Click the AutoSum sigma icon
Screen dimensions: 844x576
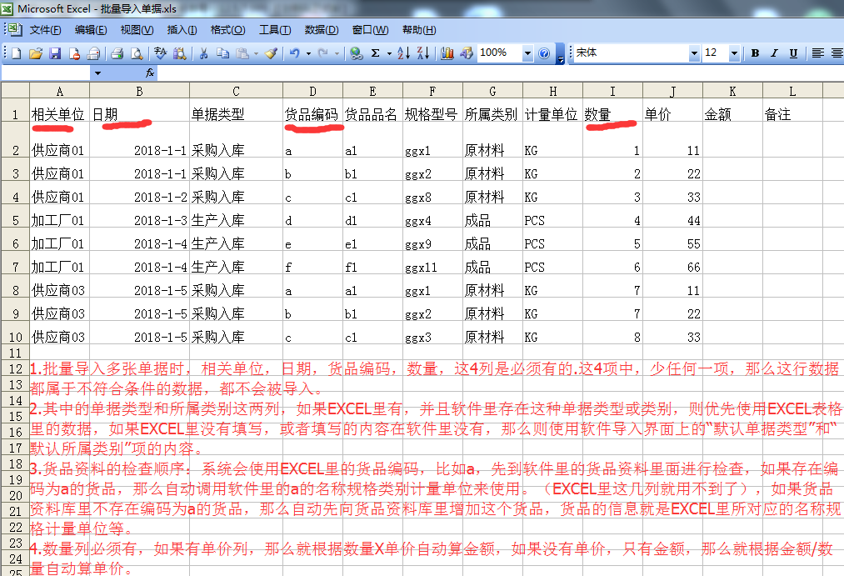[376, 53]
